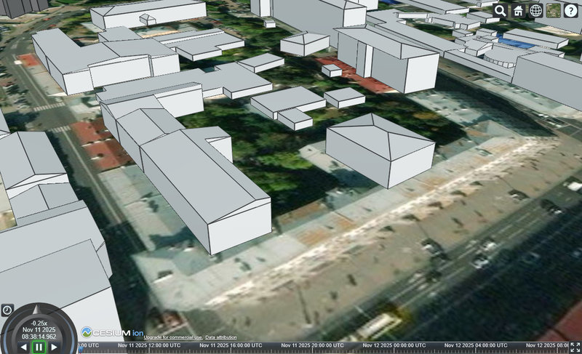Open the Data attribution link
The height and width of the screenshot is (354, 582).
pos(220,337)
